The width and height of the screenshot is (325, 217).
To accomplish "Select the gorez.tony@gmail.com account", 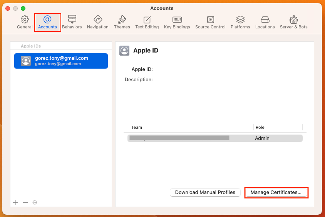I will (61, 61).
